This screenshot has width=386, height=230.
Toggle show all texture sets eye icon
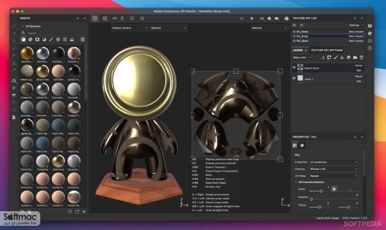[302, 25]
